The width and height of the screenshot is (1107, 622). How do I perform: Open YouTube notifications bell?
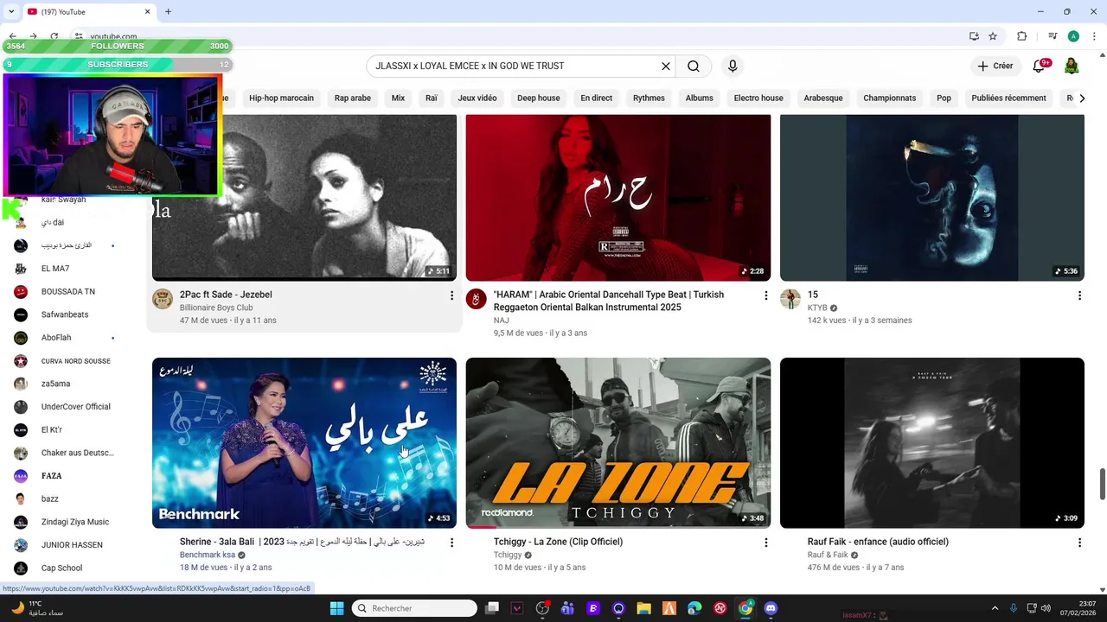(1040, 66)
